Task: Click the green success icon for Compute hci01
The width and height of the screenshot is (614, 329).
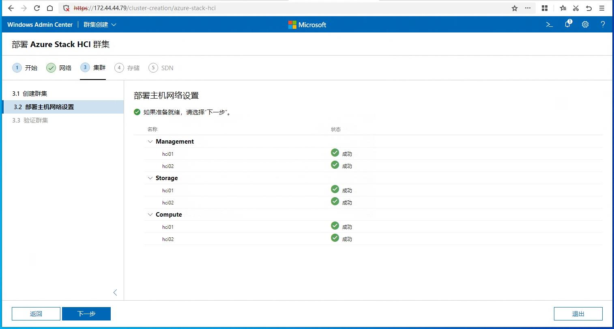Action: [x=335, y=226]
